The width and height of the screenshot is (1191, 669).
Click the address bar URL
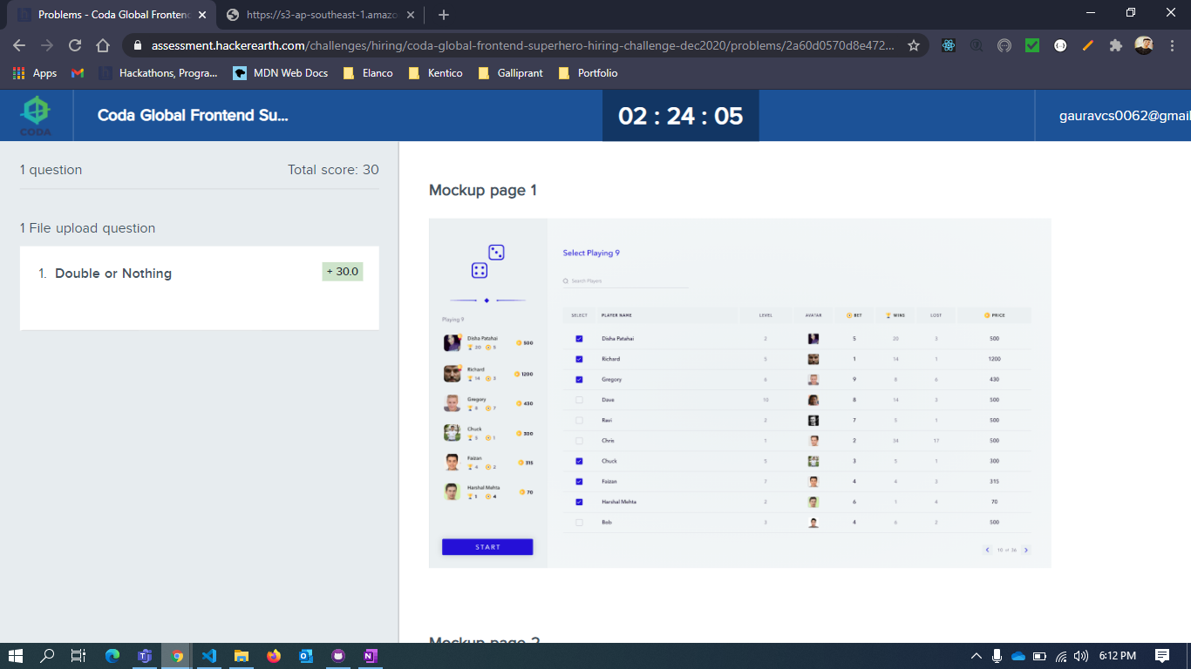522,45
